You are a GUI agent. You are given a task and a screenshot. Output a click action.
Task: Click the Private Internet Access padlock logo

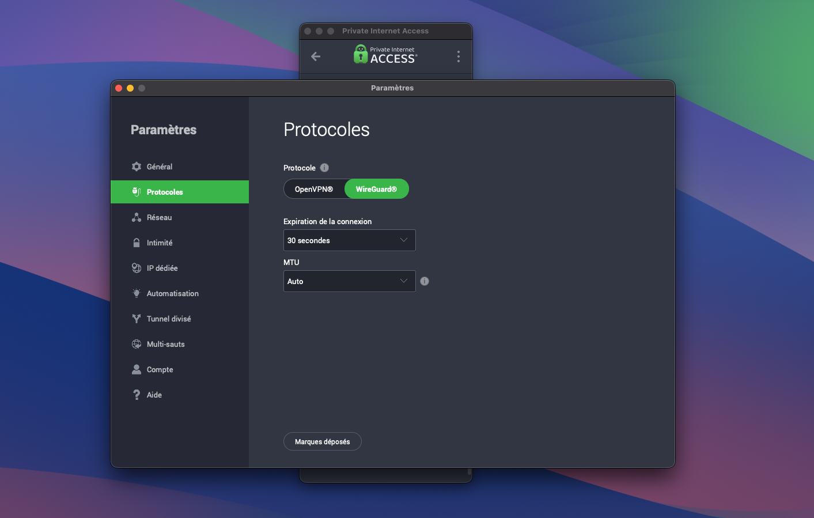[x=361, y=54]
